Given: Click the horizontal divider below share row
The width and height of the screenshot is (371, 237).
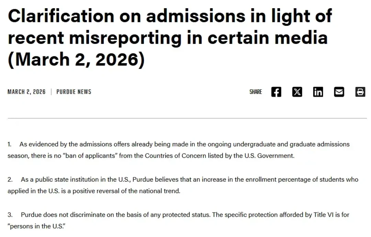Looking at the screenshot, I should click(x=187, y=118).
